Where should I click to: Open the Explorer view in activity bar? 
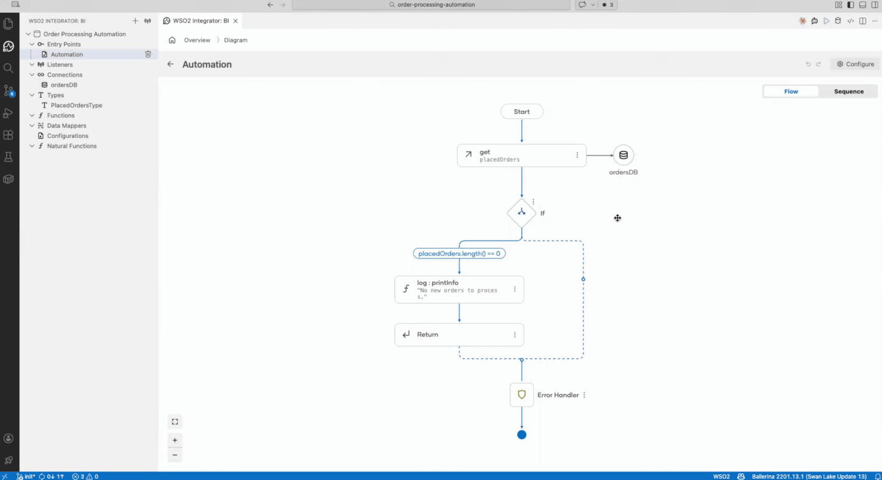pos(9,24)
